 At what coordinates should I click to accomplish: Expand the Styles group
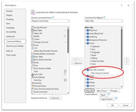(90, 55)
